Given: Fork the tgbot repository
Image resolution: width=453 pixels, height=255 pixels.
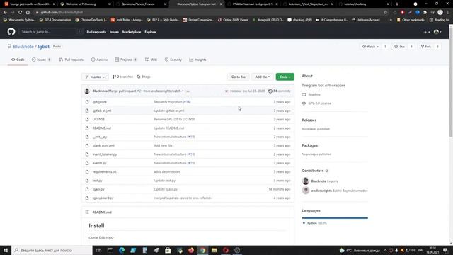Looking at the screenshot, I should (426, 47).
